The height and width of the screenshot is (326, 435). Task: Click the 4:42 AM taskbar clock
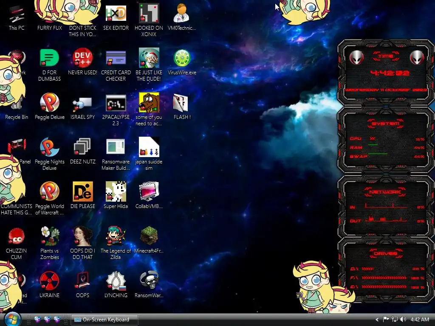[x=420, y=320]
